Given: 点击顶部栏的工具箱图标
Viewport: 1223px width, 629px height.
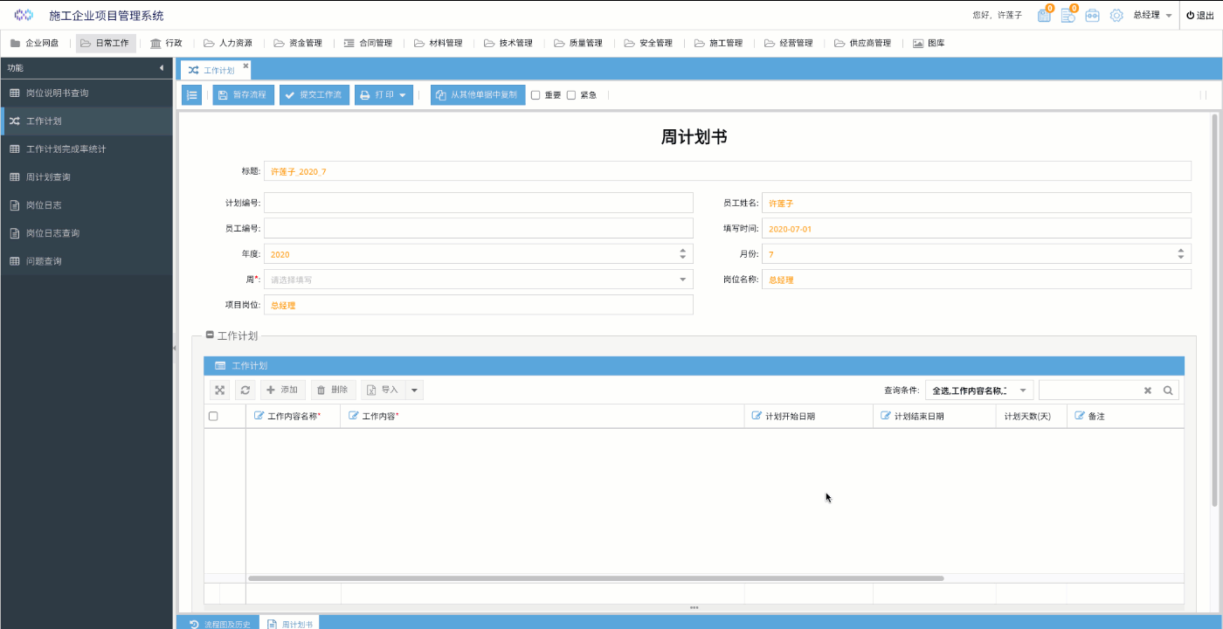Looking at the screenshot, I should pyautogui.click(x=1092, y=15).
